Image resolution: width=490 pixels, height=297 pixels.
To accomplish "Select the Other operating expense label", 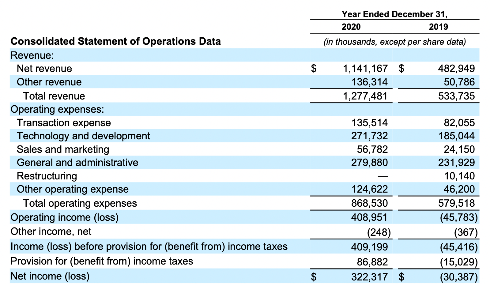I will coord(73,189).
